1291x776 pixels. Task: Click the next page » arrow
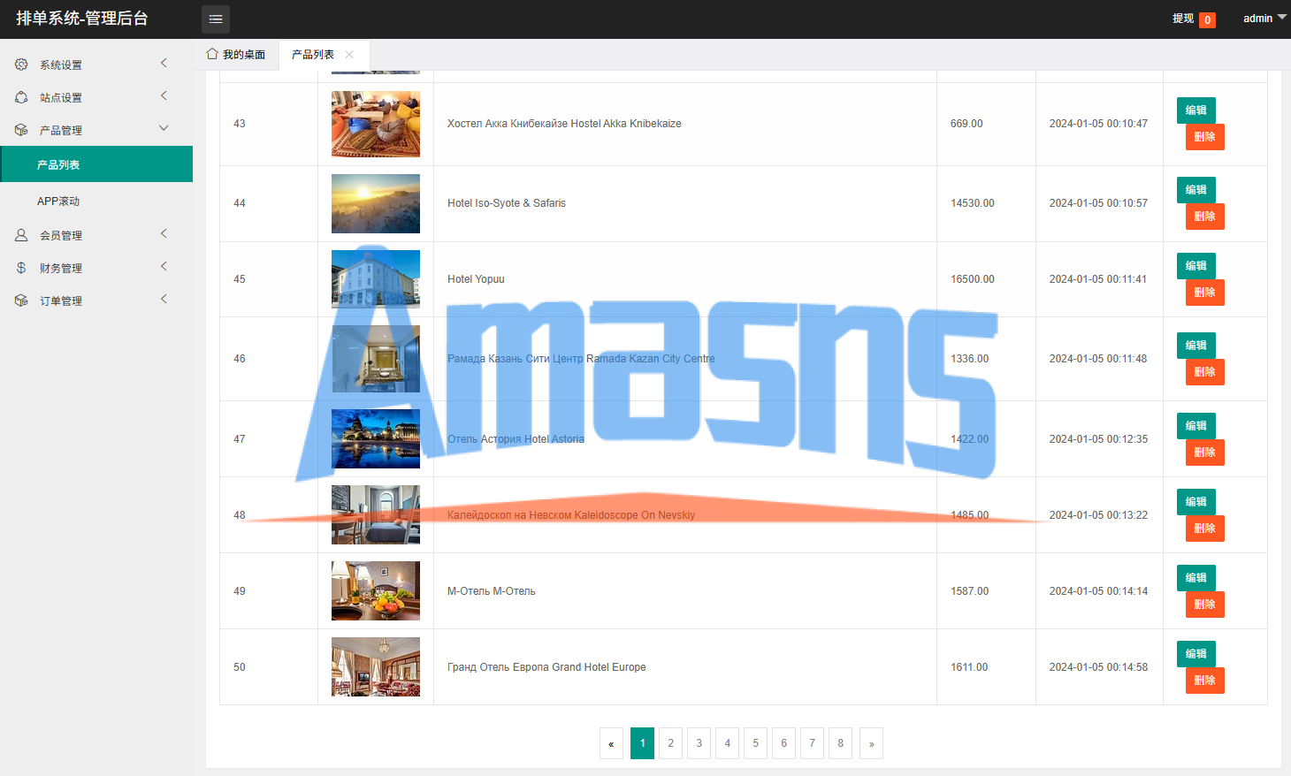pyautogui.click(x=871, y=743)
